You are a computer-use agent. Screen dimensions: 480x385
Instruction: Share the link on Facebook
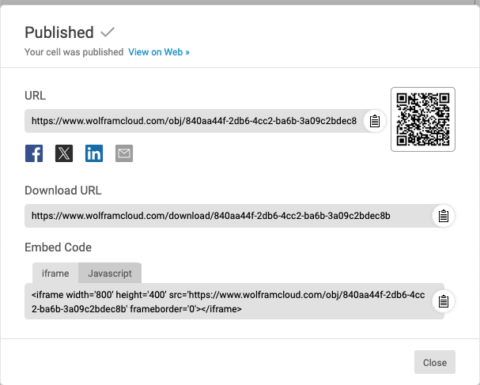pyautogui.click(x=34, y=153)
